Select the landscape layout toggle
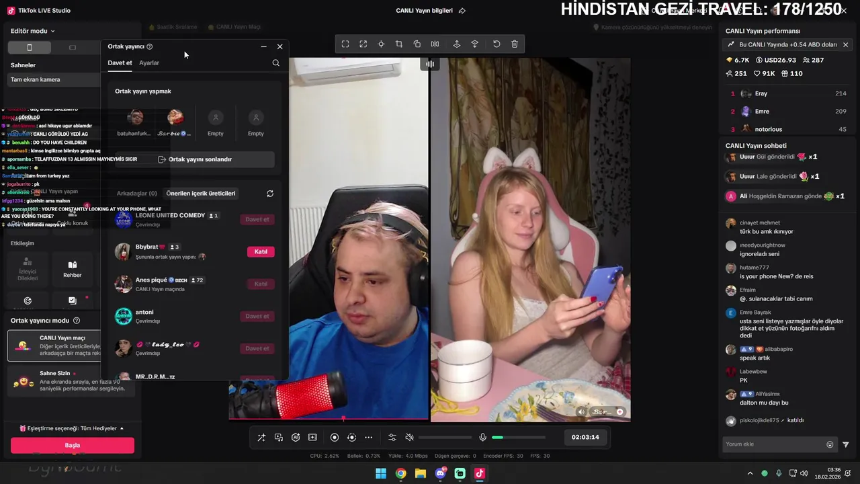Viewport: 860px width, 484px height. 73,47
